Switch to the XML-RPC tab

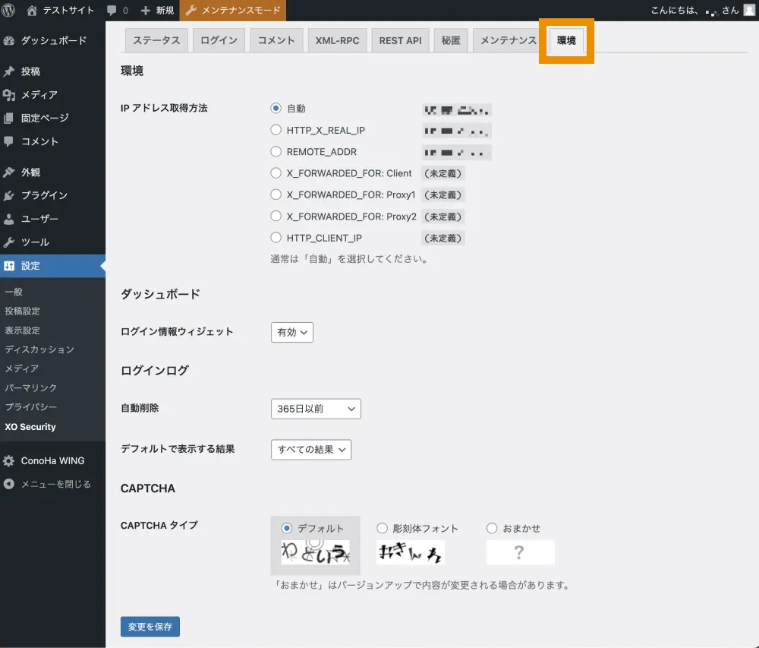click(x=338, y=40)
